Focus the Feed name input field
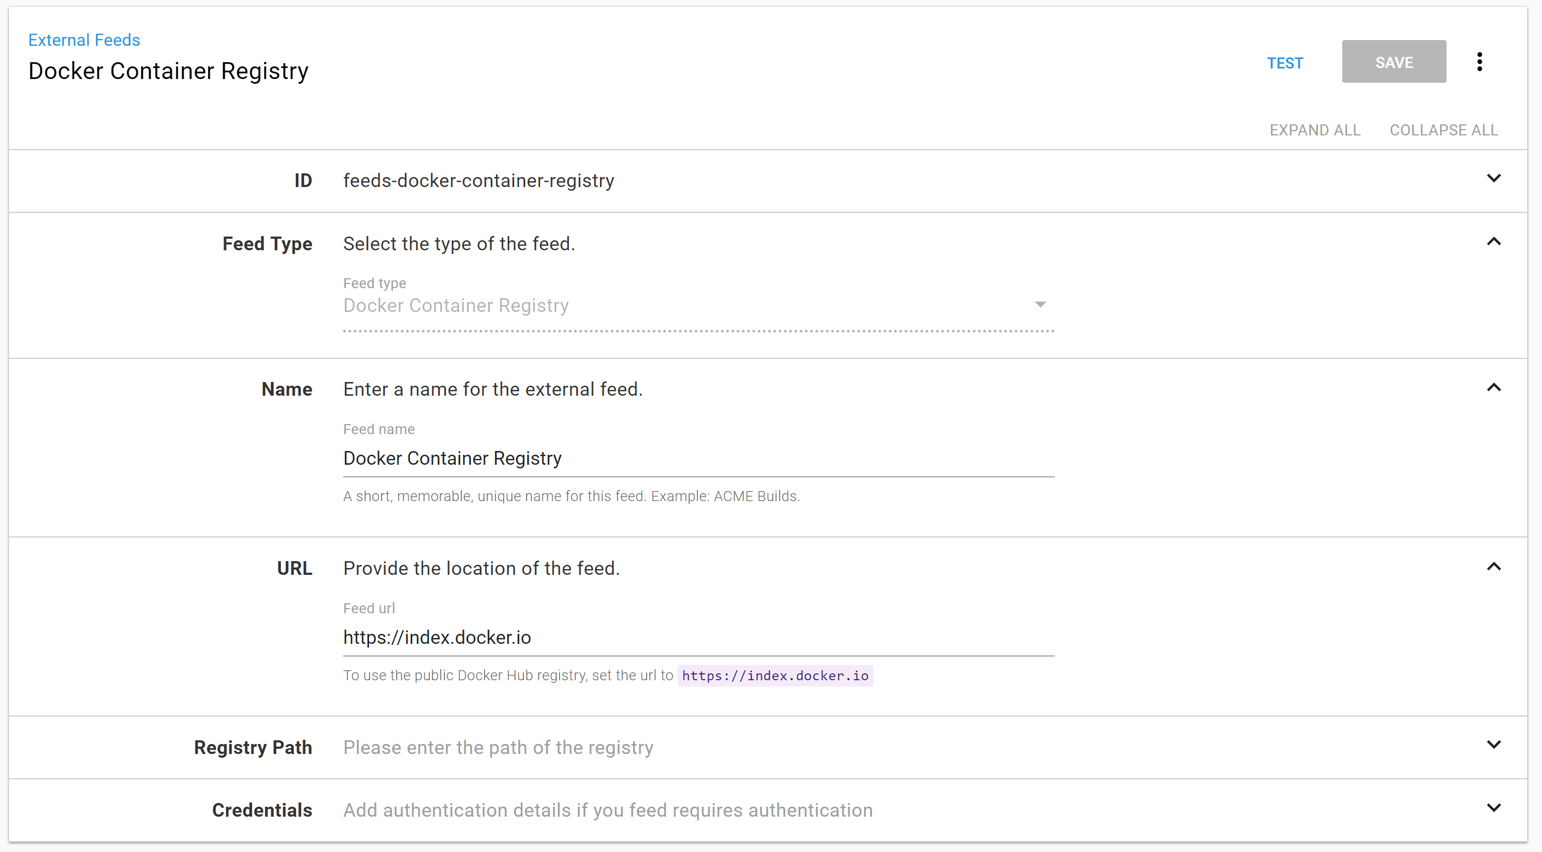The width and height of the screenshot is (1542, 852). [698, 458]
